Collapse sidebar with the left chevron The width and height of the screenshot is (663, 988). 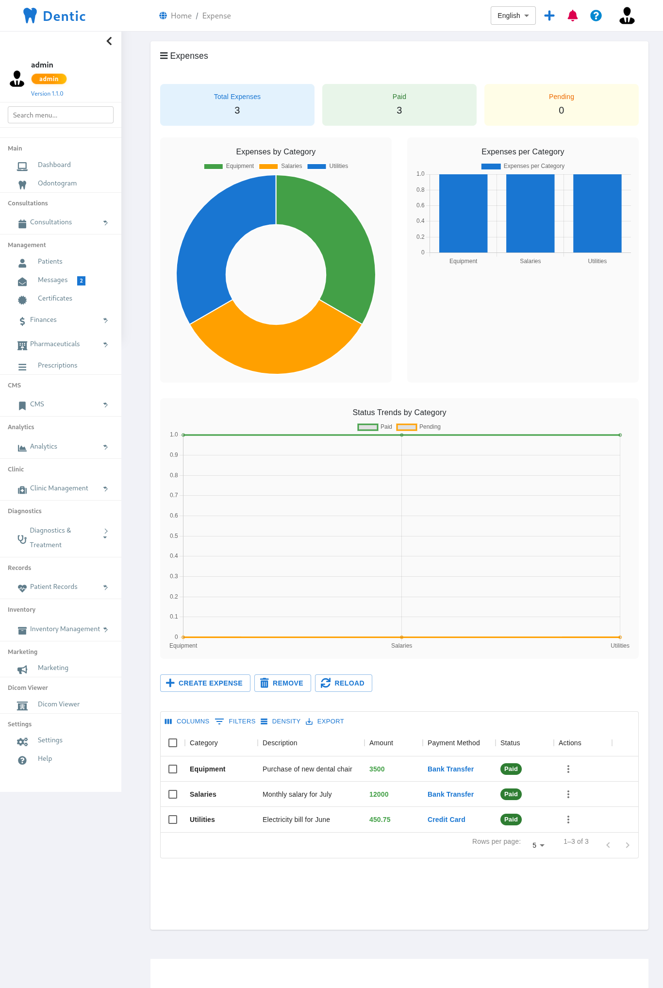(x=109, y=41)
